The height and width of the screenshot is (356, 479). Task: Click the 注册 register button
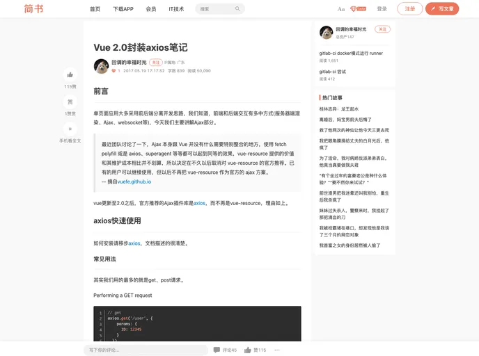[409, 9]
